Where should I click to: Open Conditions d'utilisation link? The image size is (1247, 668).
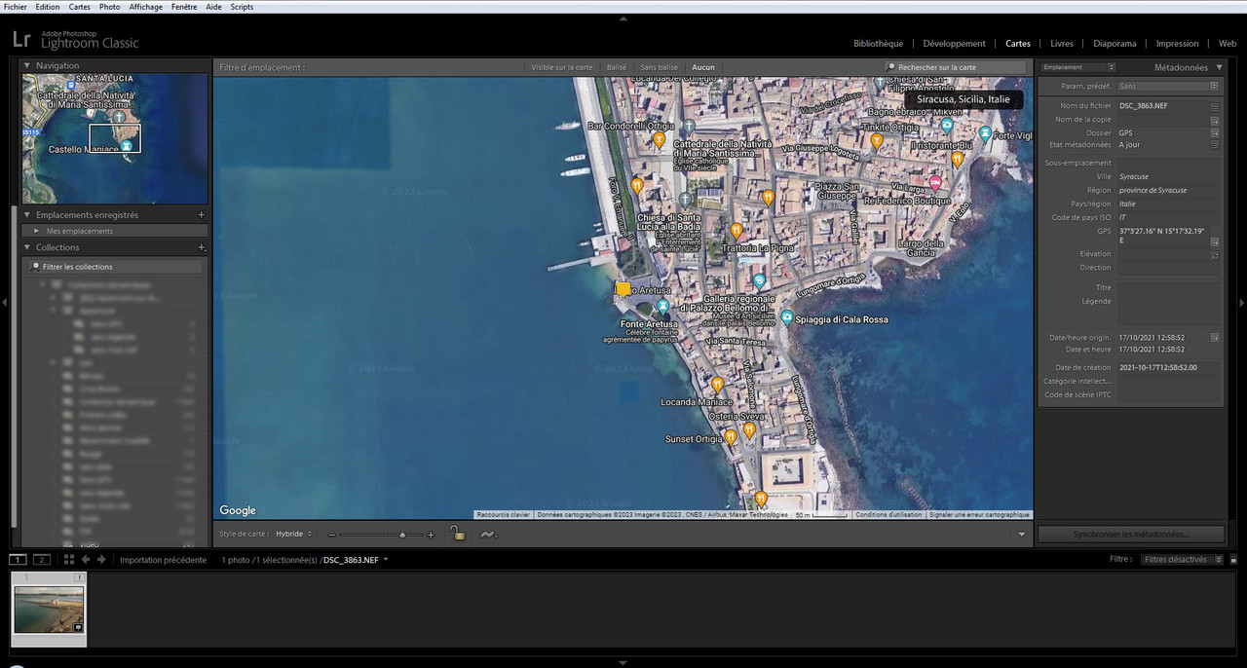click(x=889, y=514)
